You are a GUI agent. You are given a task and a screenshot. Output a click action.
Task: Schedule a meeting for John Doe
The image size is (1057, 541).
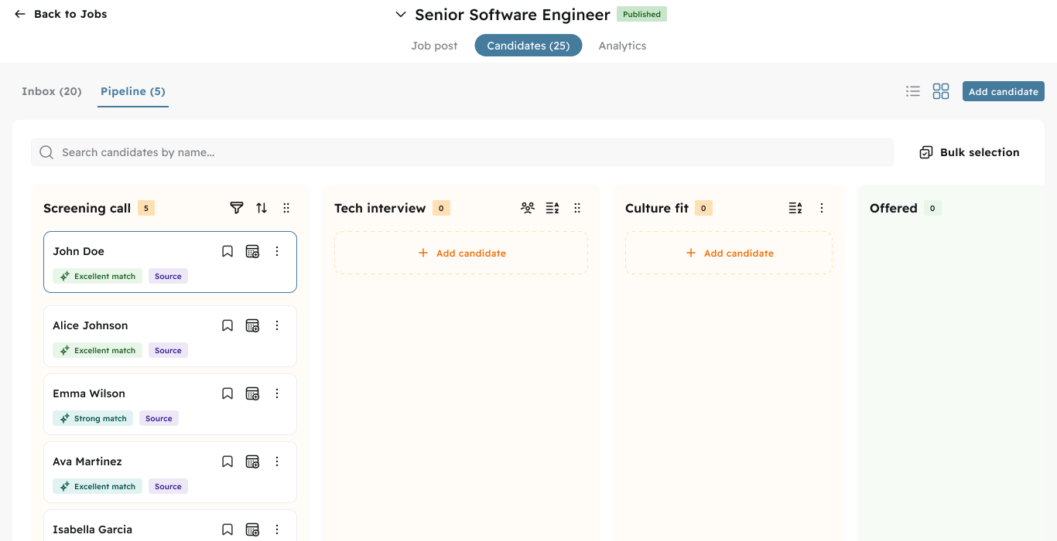252,251
